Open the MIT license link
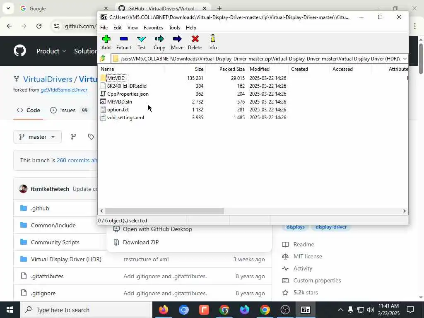This screenshot has width=424, height=318. [308, 256]
